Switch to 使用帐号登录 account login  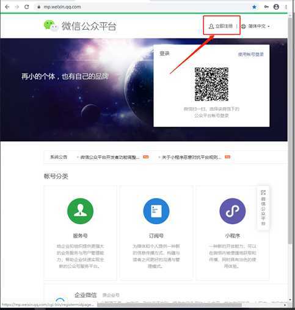pos(251,54)
